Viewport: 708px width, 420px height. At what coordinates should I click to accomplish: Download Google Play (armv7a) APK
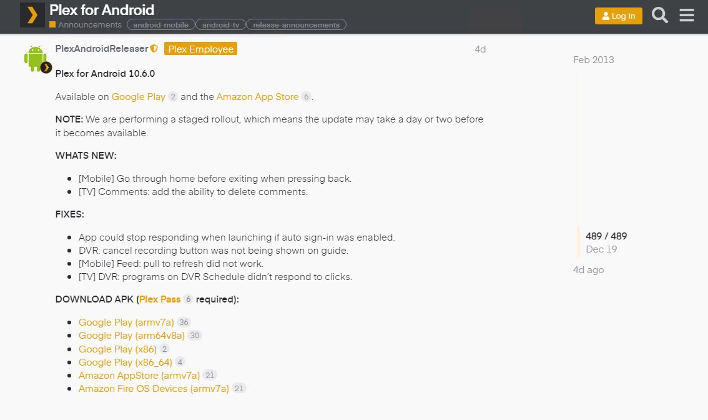(126, 322)
